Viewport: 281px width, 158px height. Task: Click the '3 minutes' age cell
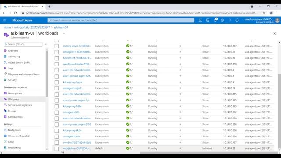206,148
